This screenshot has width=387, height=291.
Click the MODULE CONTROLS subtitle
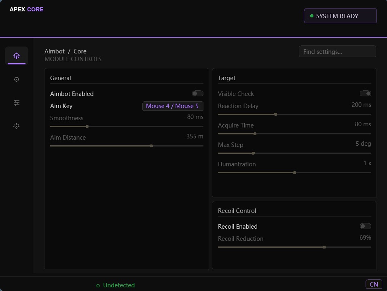pyautogui.click(x=73, y=59)
